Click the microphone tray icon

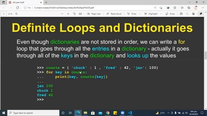tap(176, 113)
